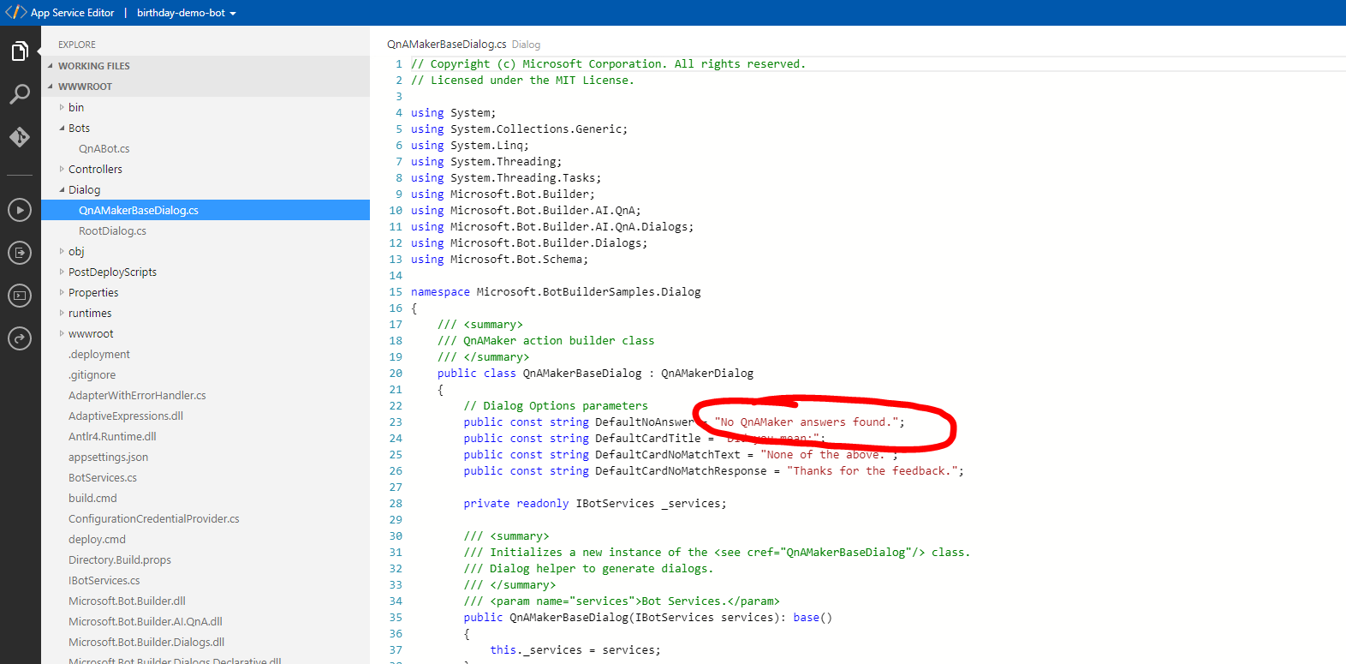Click line number 23 in the gutter
The width and height of the screenshot is (1346, 664).
(x=396, y=422)
